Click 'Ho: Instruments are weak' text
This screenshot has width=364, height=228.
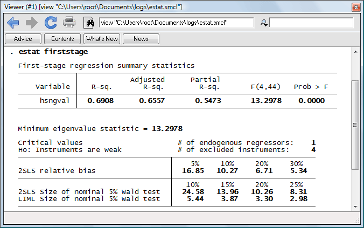70,150
